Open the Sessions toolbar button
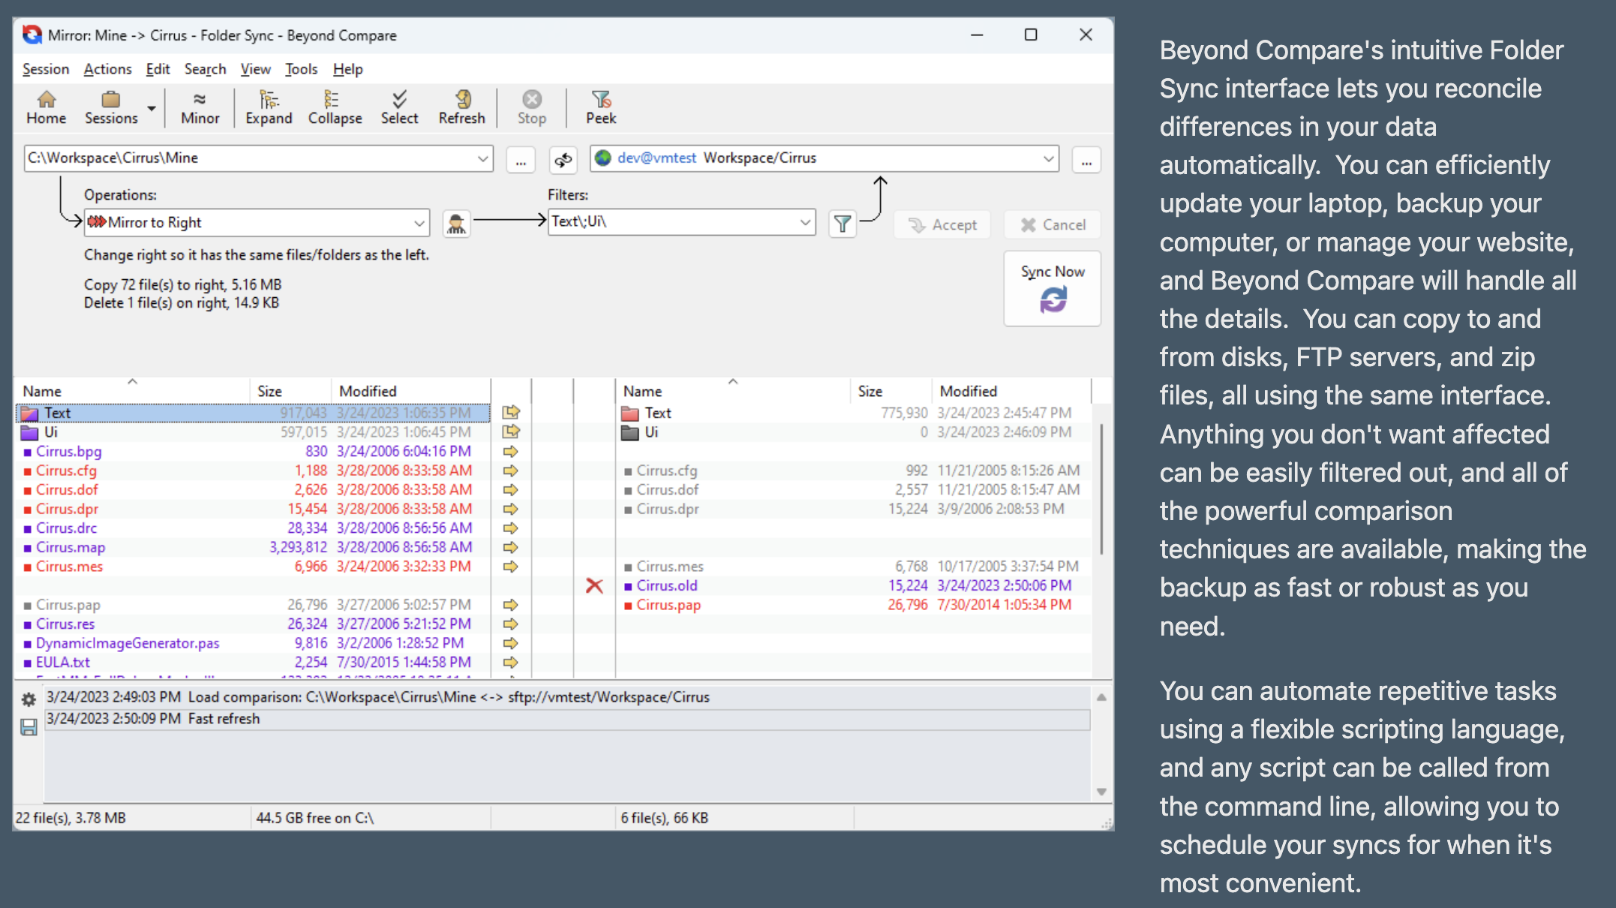 (x=111, y=108)
